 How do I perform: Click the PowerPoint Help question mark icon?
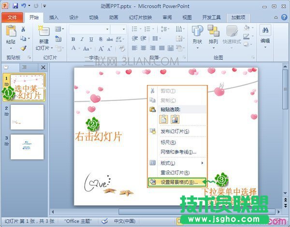click(x=284, y=17)
